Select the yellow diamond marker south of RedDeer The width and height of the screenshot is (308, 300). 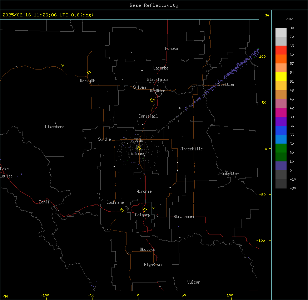point(152,100)
